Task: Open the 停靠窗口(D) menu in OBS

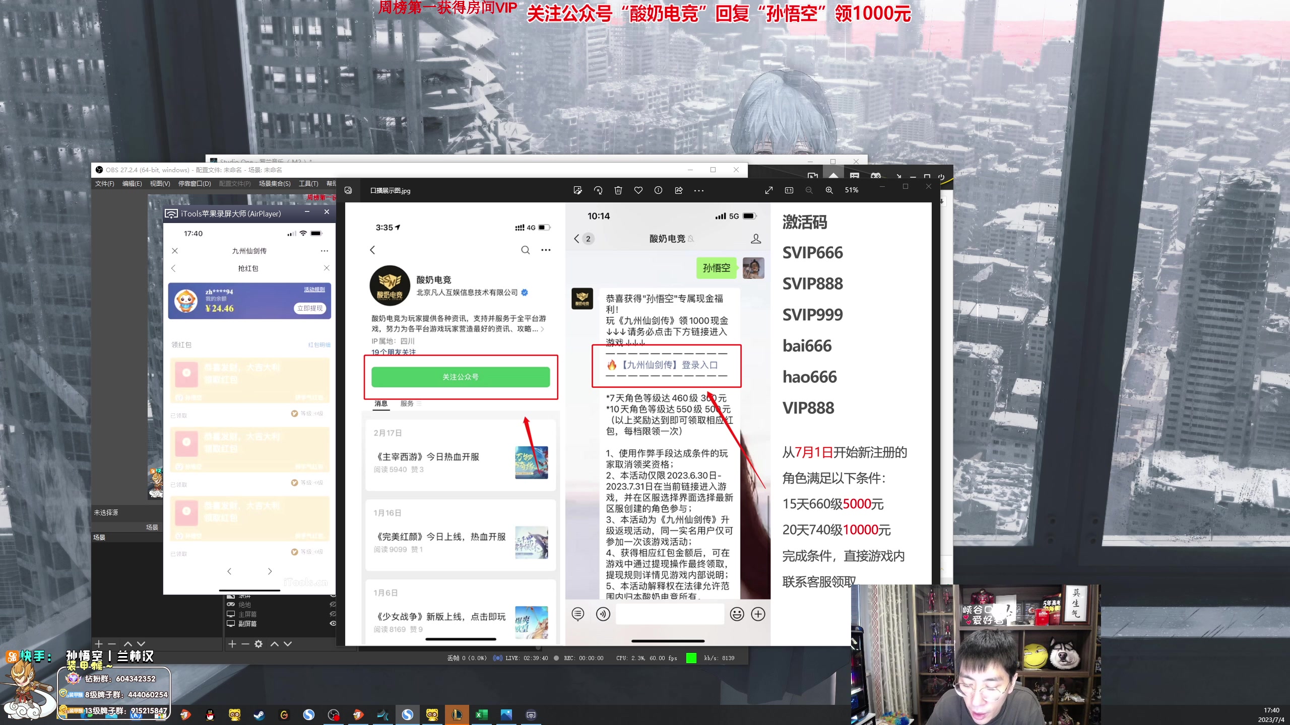Action: [x=195, y=184]
